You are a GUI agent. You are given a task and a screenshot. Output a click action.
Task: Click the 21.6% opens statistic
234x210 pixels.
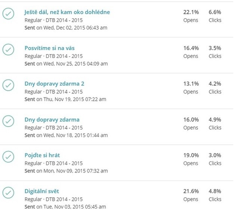191,191
